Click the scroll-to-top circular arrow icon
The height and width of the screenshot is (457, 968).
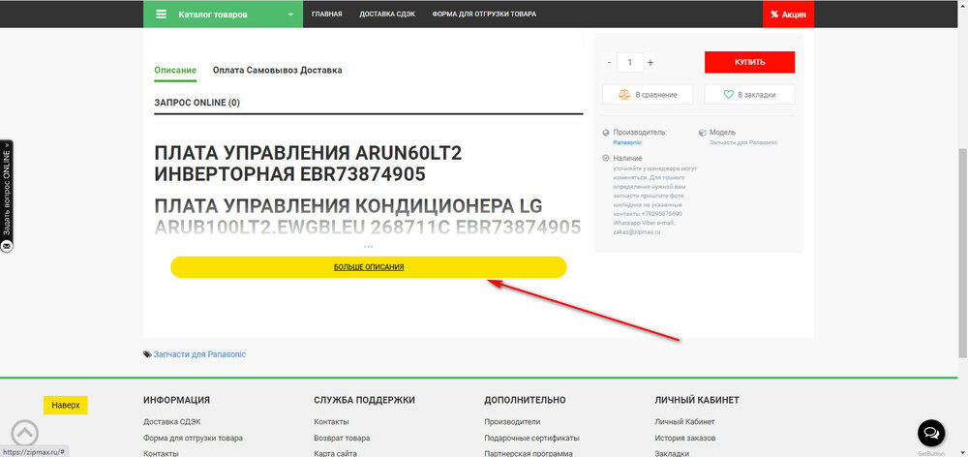click(25, 433)
